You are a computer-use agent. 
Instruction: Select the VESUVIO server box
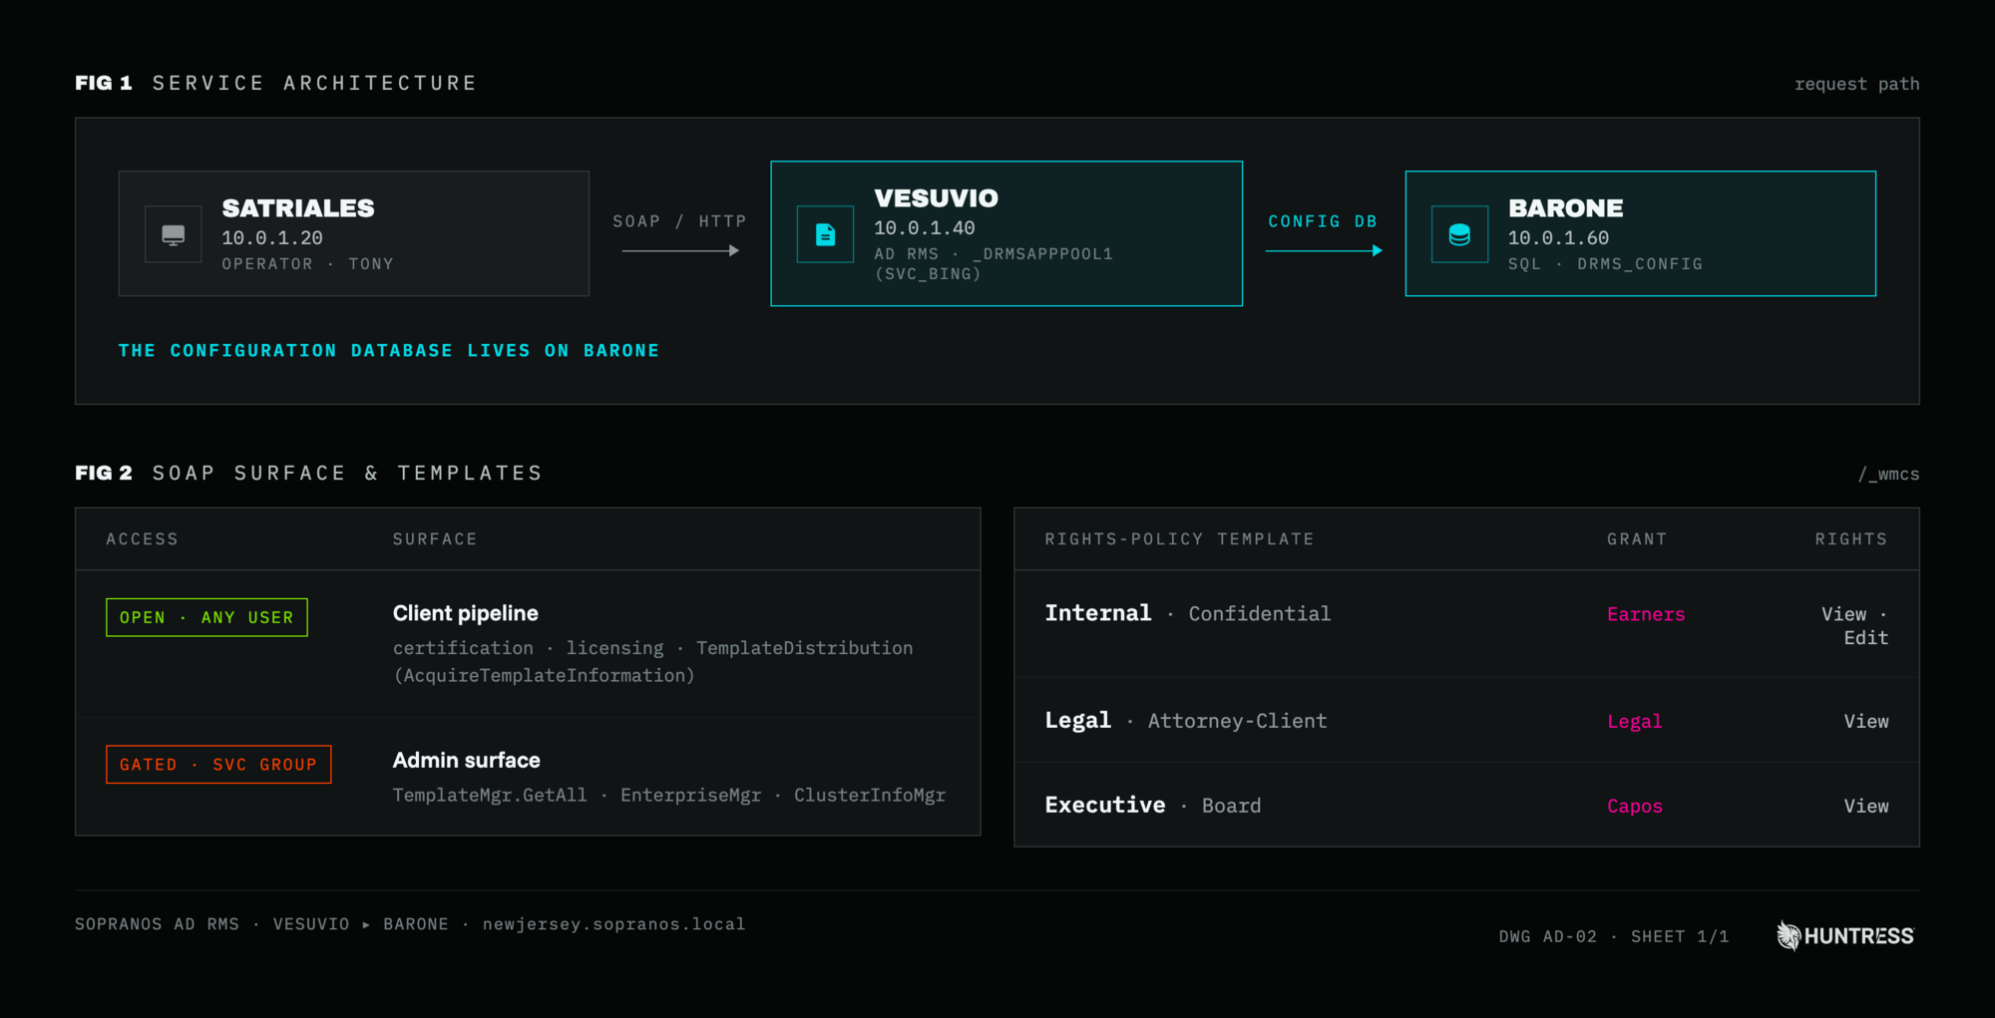(x=1006, y=233)
